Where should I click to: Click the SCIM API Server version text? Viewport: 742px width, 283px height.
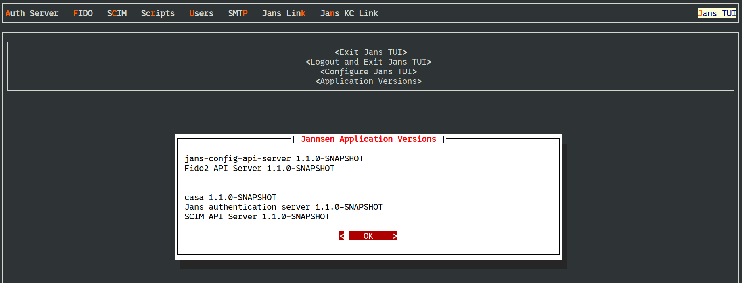click(257, 216)
